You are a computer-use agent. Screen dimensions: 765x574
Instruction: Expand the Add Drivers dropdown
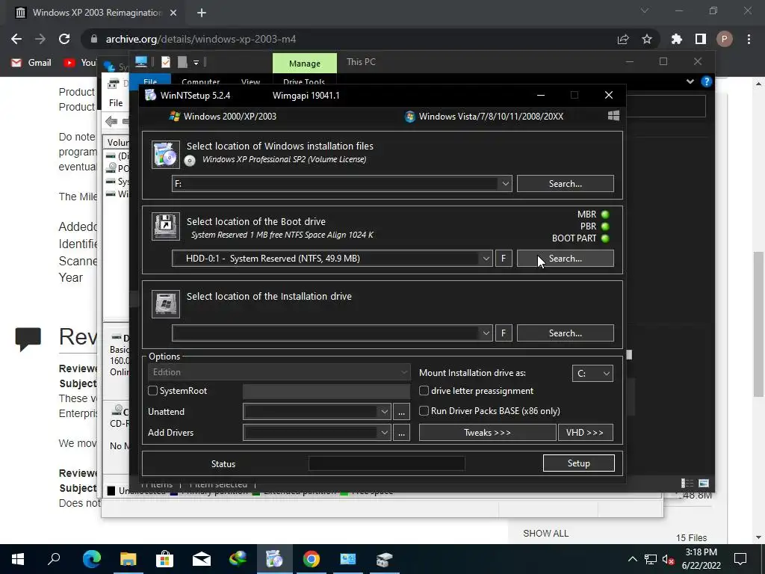coord(385,433)
